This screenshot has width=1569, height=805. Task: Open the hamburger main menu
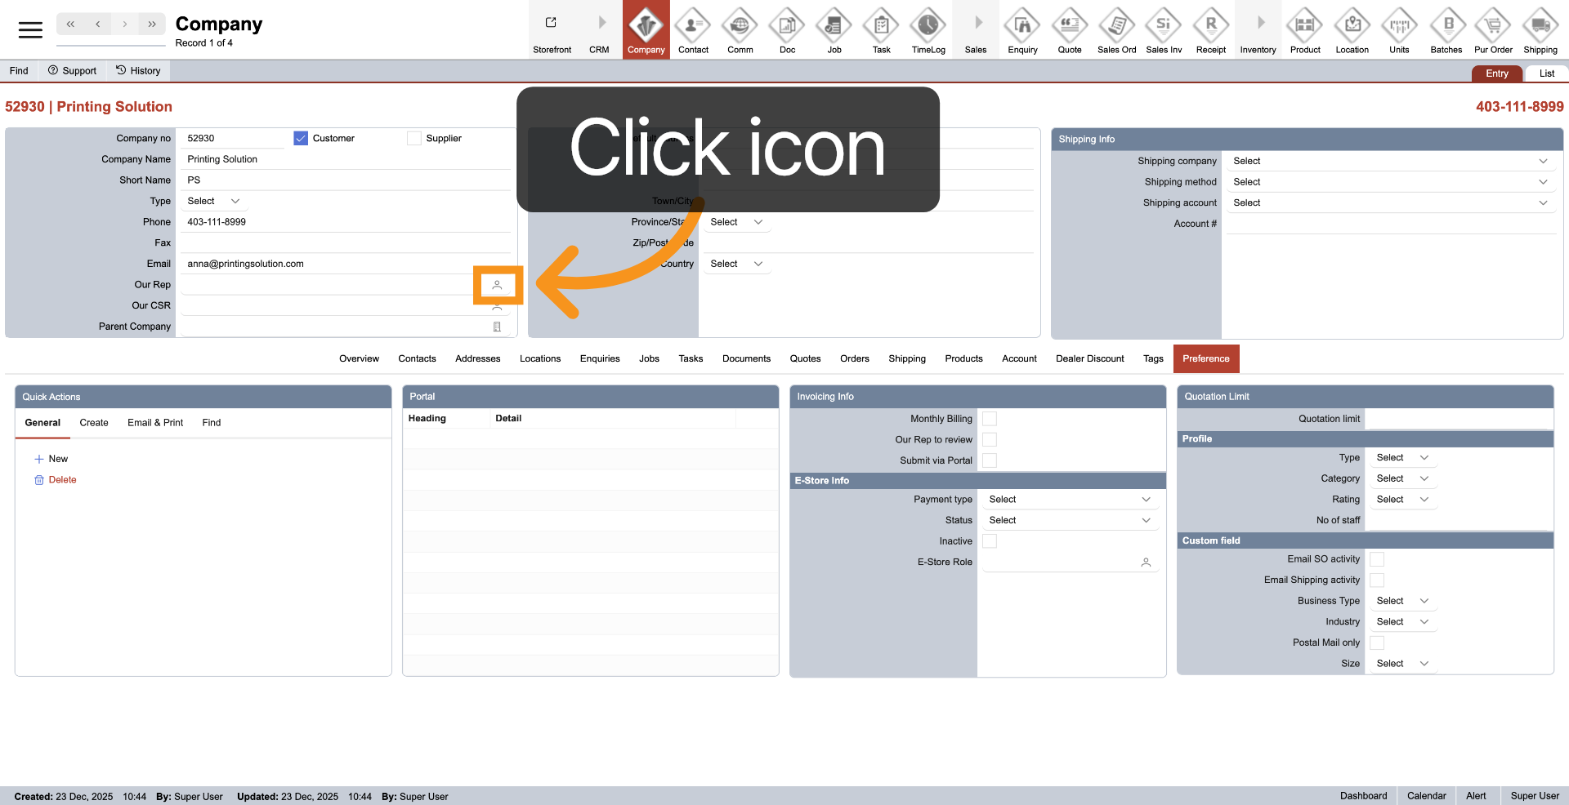coord(30,30)
